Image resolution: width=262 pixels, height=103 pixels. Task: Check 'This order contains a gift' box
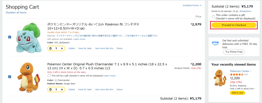click(x=214, y=17)
